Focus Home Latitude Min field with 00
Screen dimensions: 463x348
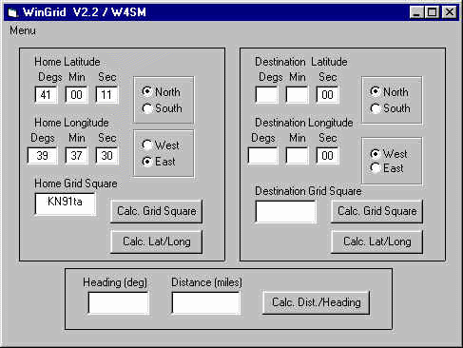tap(76, 95)
